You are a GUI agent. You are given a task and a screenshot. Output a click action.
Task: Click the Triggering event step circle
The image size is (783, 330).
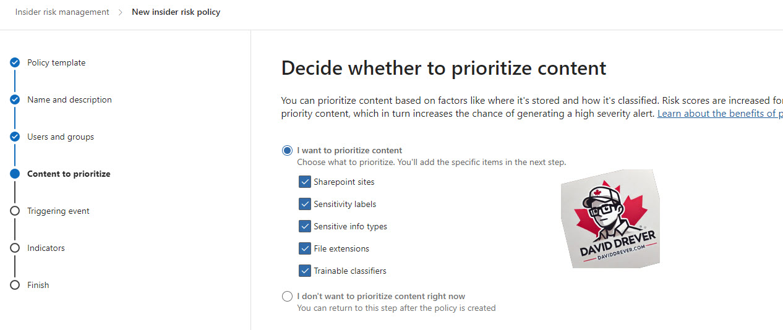coord(15,211)
